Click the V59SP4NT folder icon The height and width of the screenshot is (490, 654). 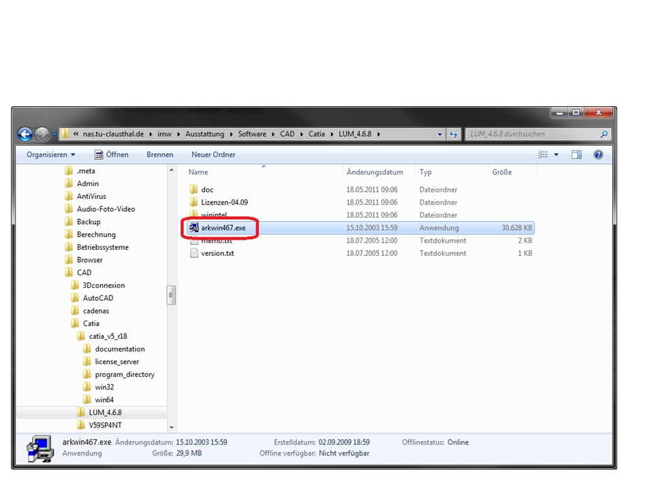81,425
